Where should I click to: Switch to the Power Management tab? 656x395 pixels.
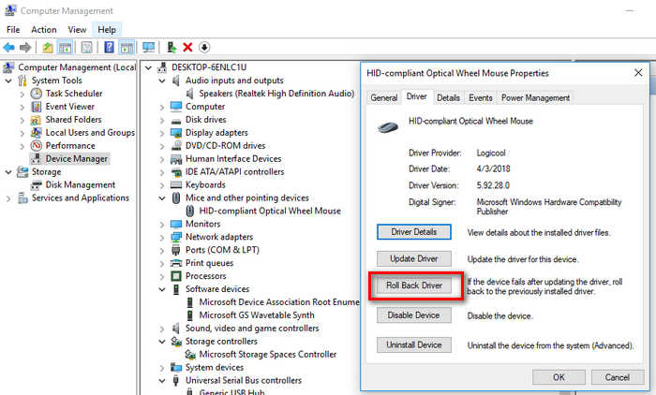click(x=535, y=97)
